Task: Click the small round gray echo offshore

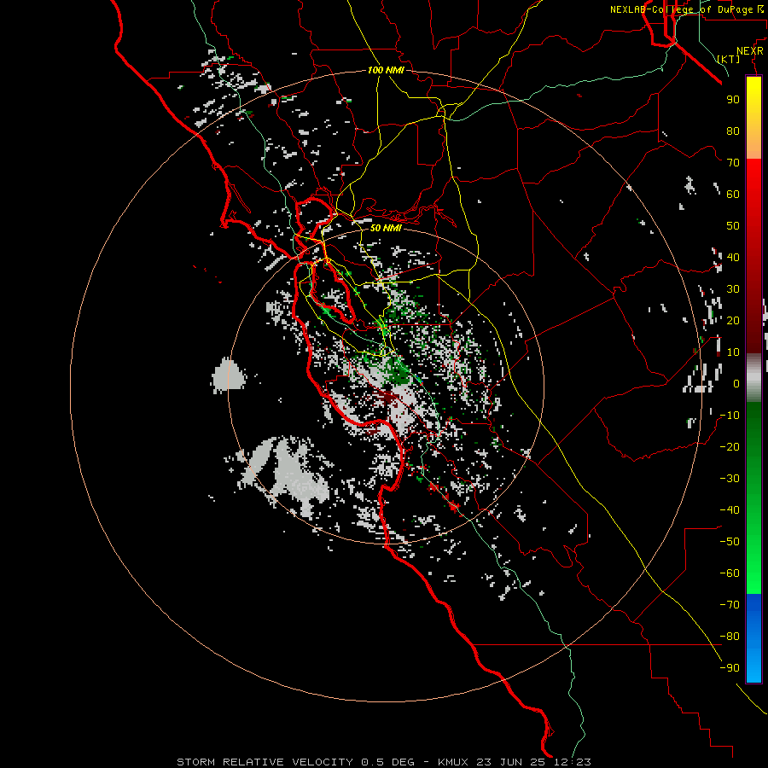Action: (x=229, y=375)
